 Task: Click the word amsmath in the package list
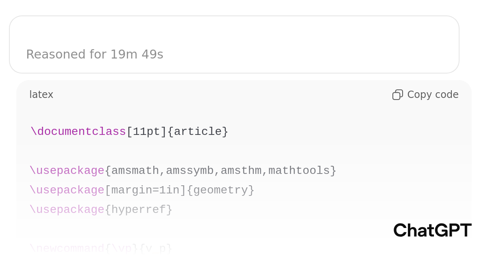[135, 171]
